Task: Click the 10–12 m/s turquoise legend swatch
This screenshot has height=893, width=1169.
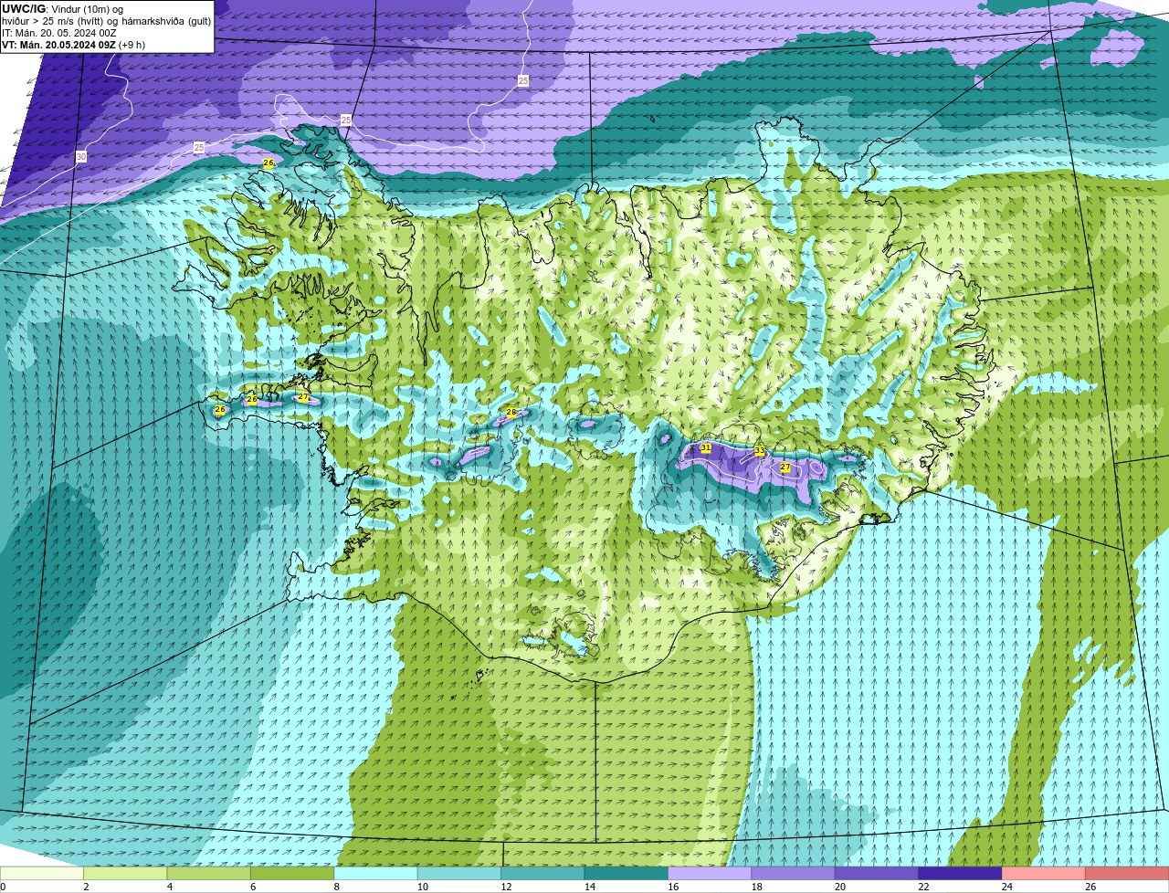Action: click(460, 873)
